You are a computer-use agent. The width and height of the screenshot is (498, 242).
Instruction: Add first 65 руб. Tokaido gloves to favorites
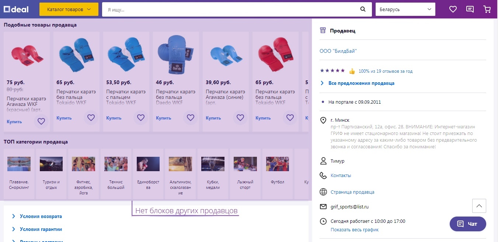(91, 118)
